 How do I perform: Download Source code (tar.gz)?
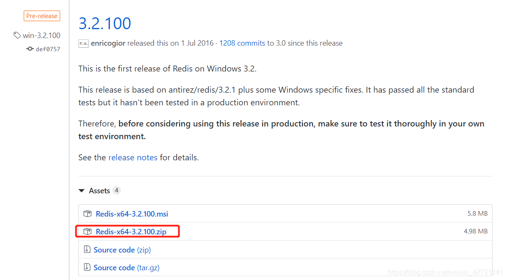[x=127, y=267]
